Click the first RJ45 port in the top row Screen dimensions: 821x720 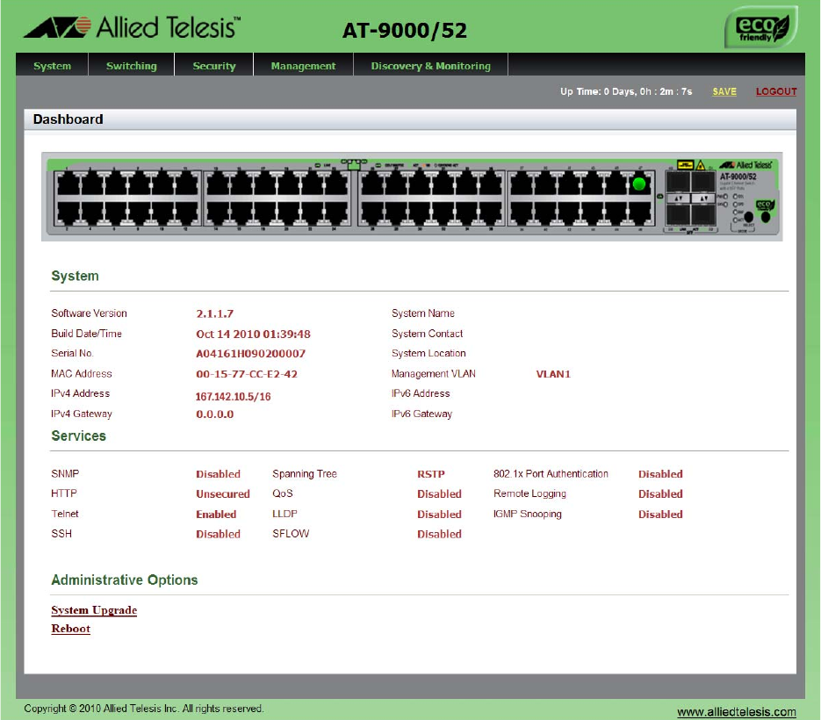pos(67,184)
